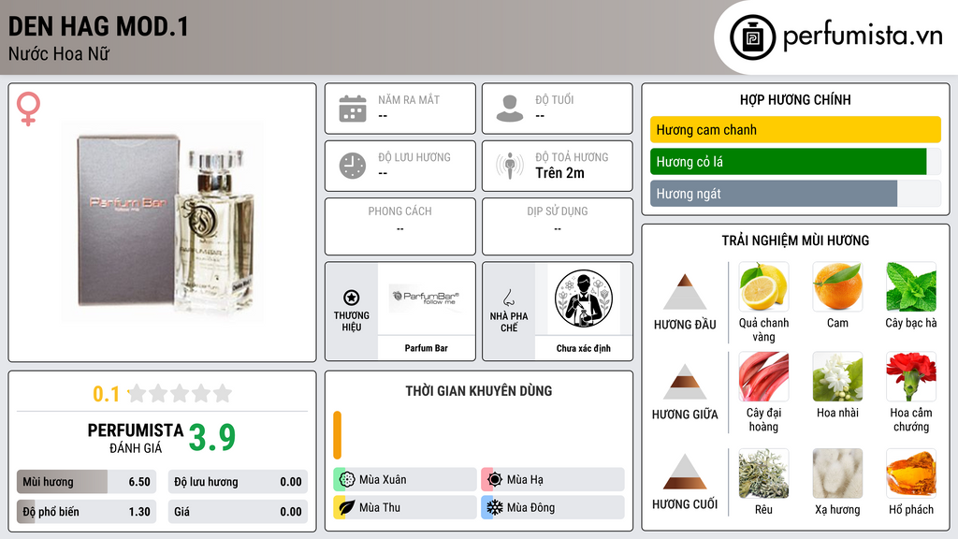
Task: Click the green 3.9 Perfumista score
Action: coord(212,437)
